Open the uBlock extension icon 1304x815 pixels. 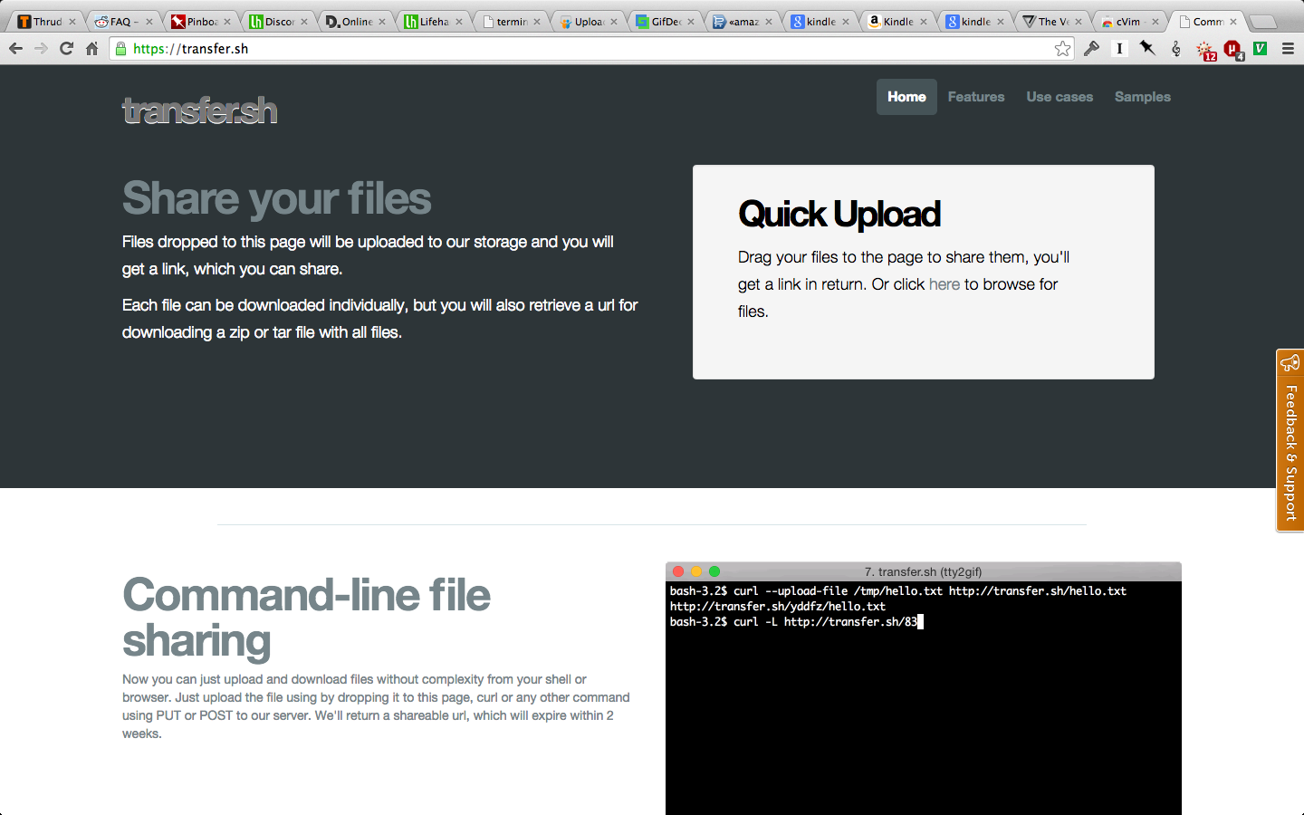[x=1232, y=50]
